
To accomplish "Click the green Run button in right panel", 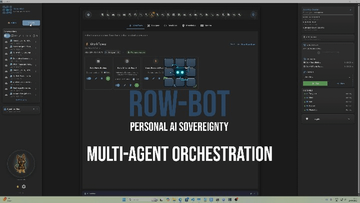I will click(315, 83).
